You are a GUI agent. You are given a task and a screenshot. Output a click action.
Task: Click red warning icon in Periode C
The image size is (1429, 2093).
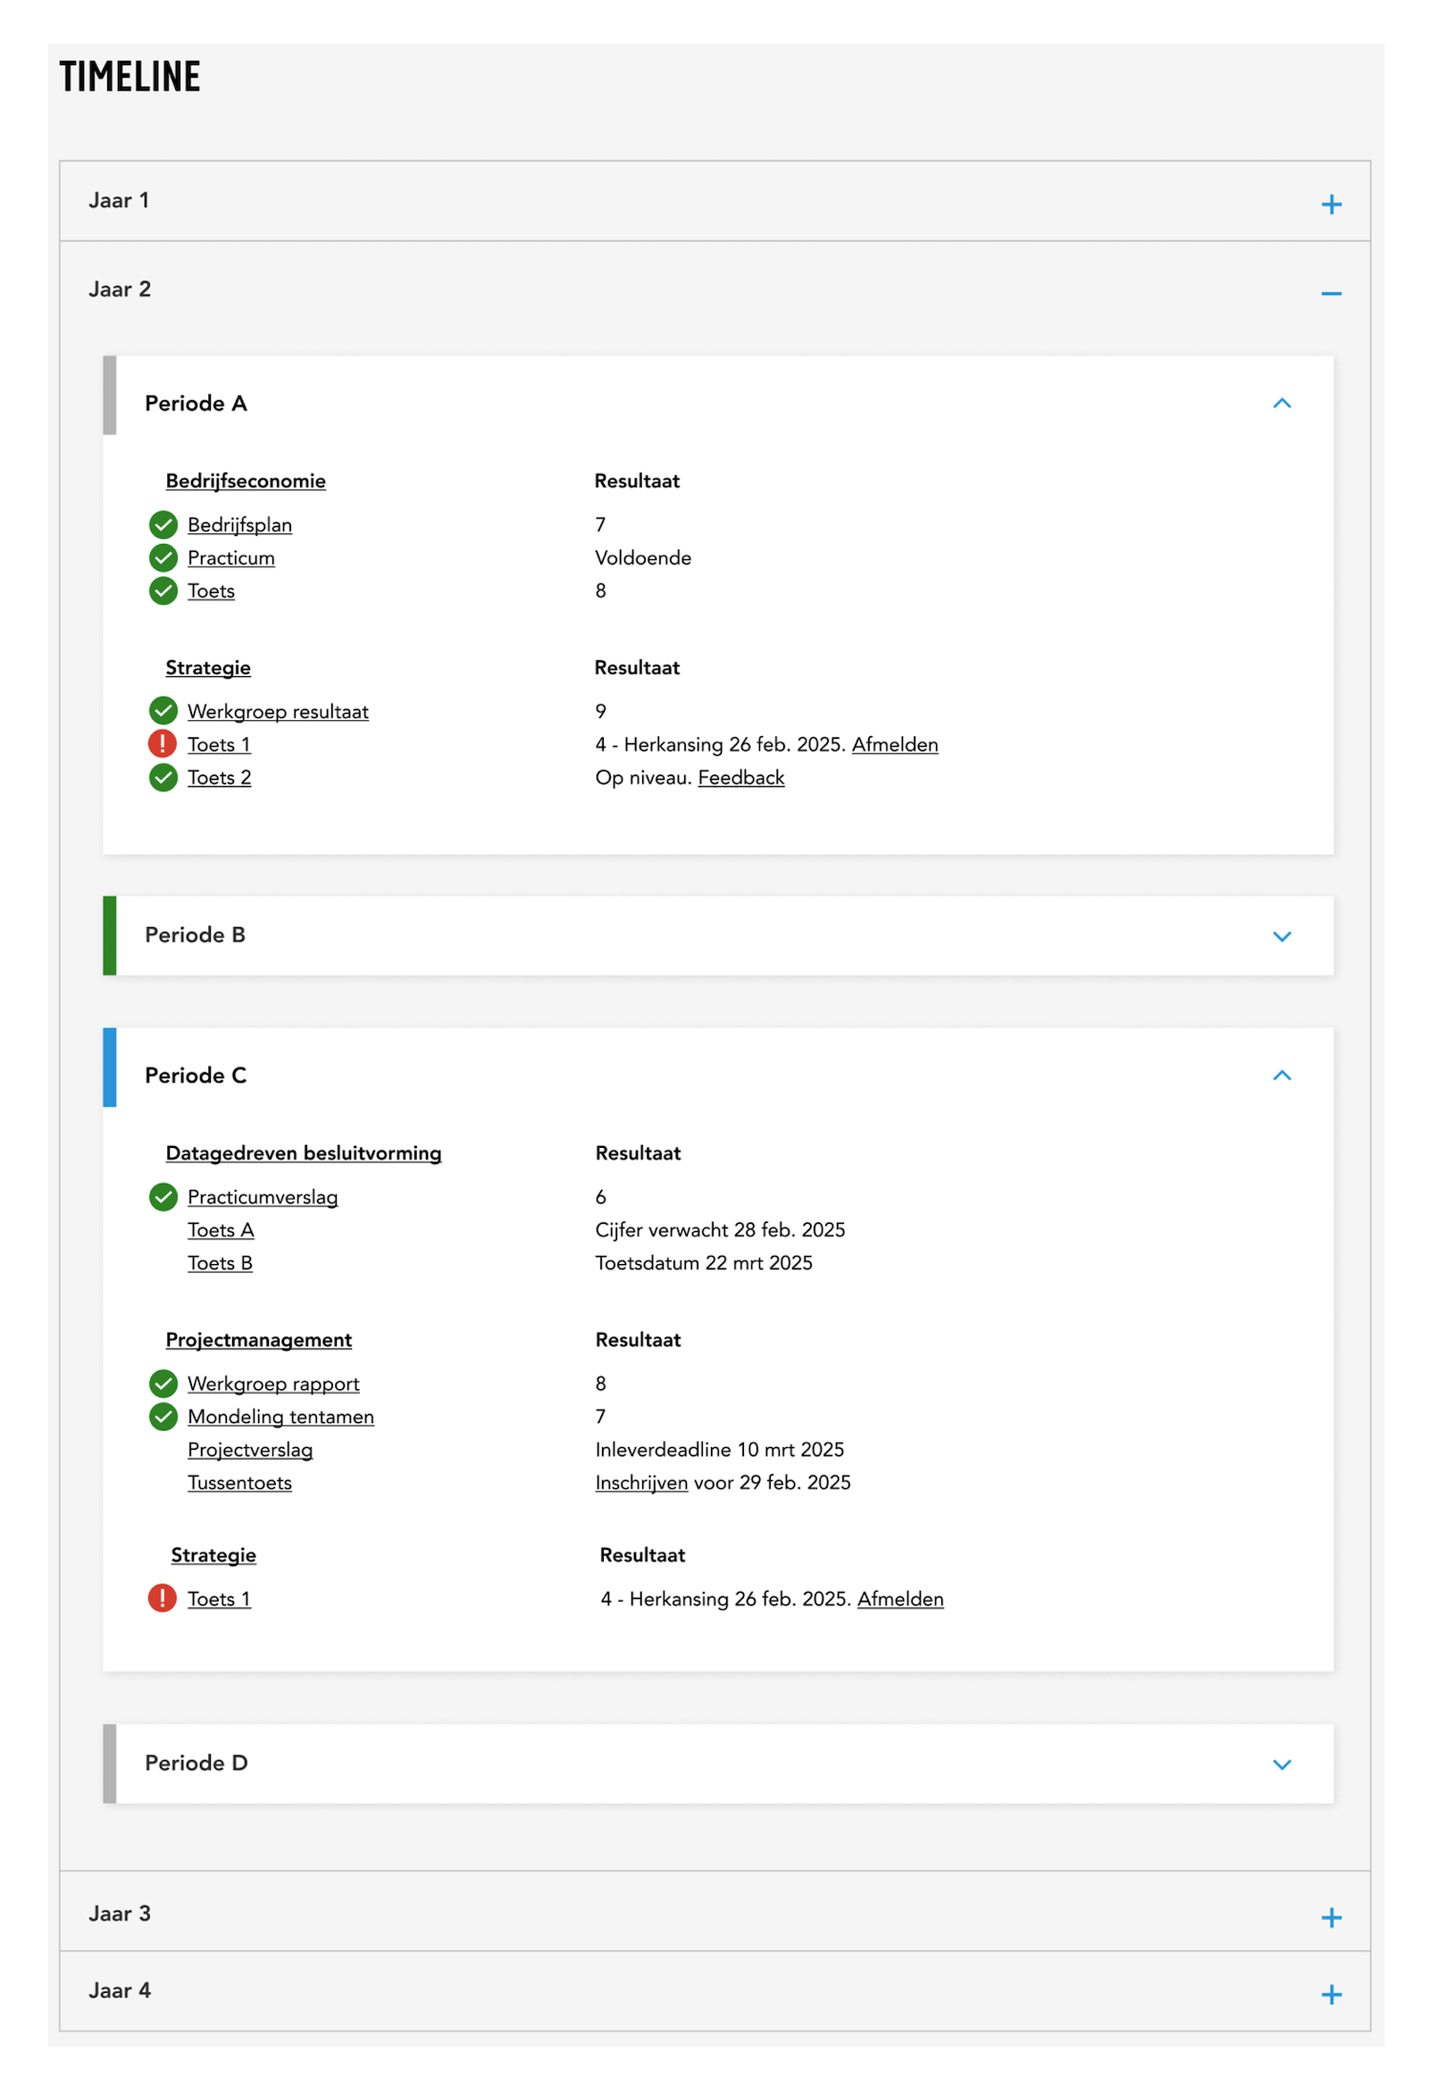pyautogui.click(x=163, y=1599)
